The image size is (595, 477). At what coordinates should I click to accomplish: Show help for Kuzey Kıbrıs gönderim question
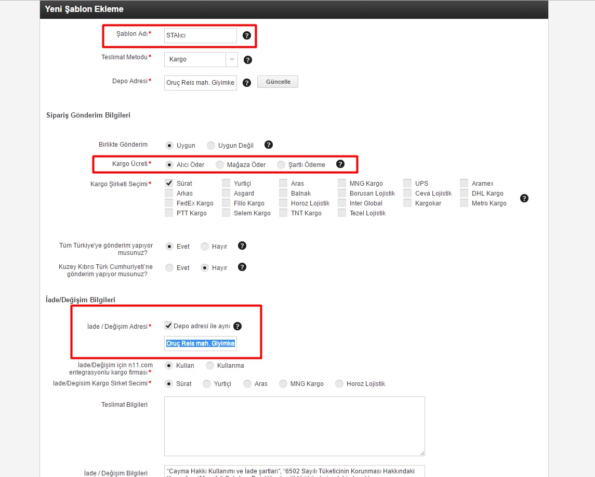point(242,267)
